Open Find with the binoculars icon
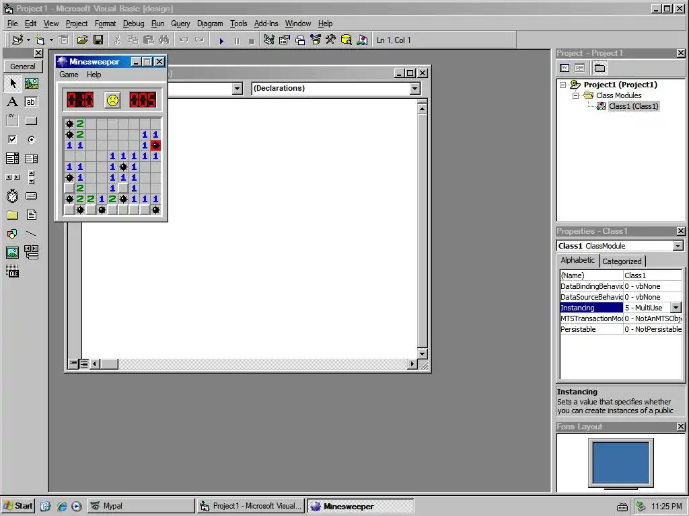The image size is (689, 516). [x=164, y=40]
